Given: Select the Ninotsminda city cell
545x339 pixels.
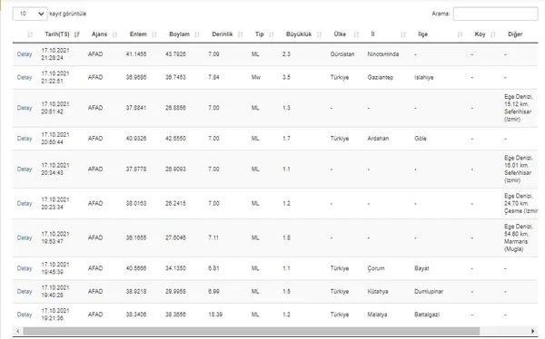Looking at the screenshot, I should click(x=383, y=54).
